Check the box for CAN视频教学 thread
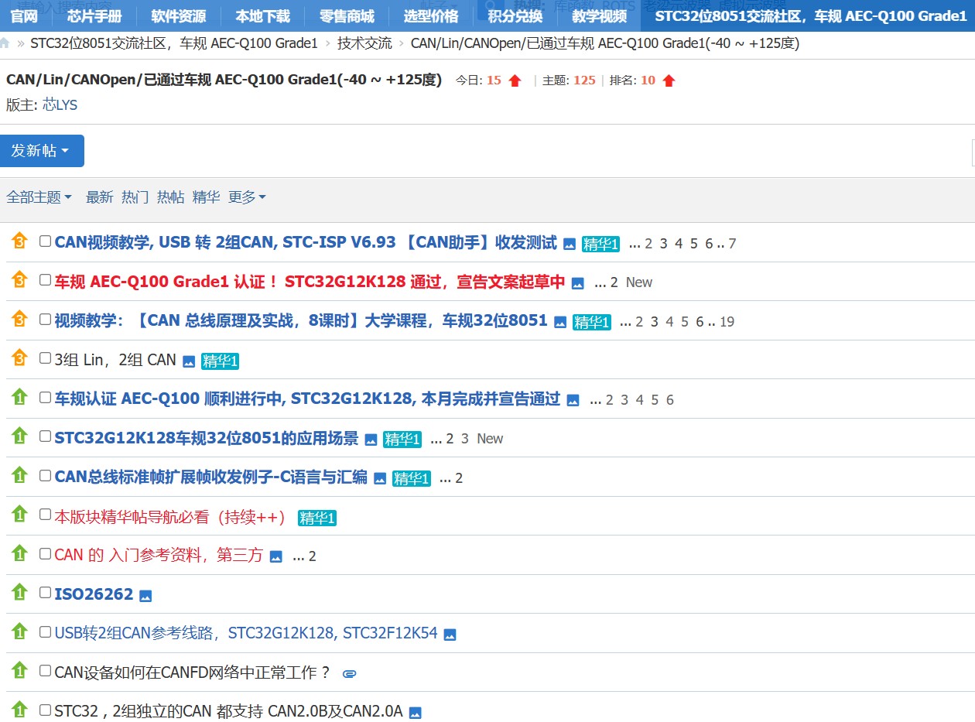Screen dimensions: 975x722 click(x=45, y=241)
